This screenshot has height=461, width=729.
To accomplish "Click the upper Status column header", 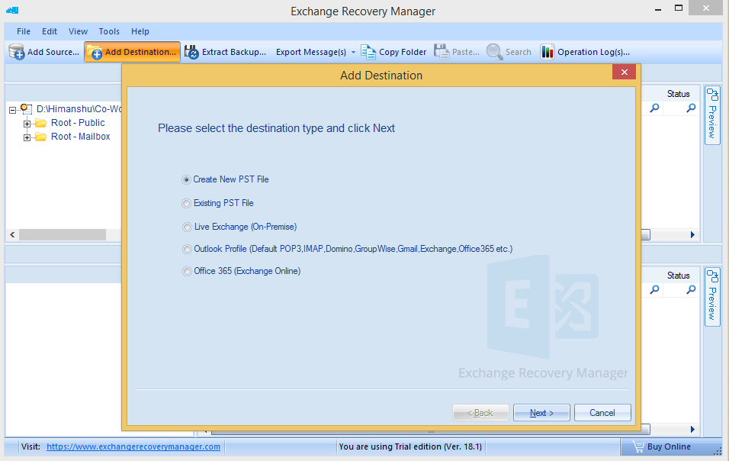I will [679, 94].
